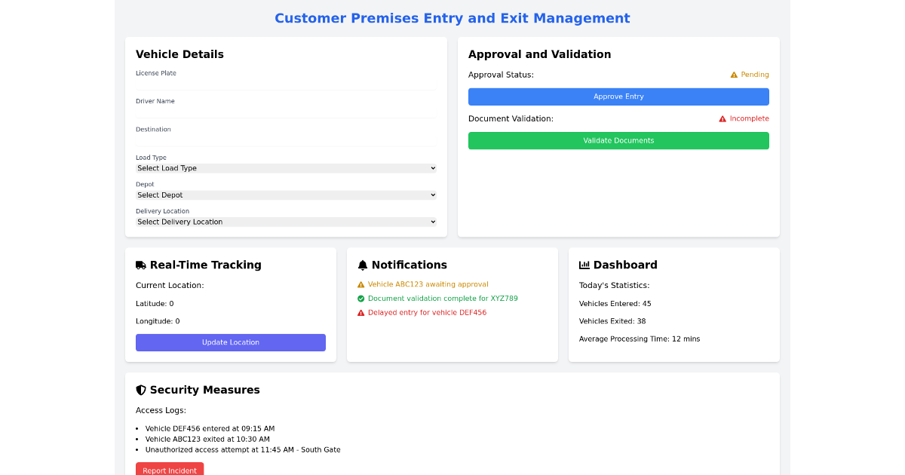The image size is (905, 475).
Task: Click the green check icon for XYZ789 validation
Action: [x=361, y=298]
